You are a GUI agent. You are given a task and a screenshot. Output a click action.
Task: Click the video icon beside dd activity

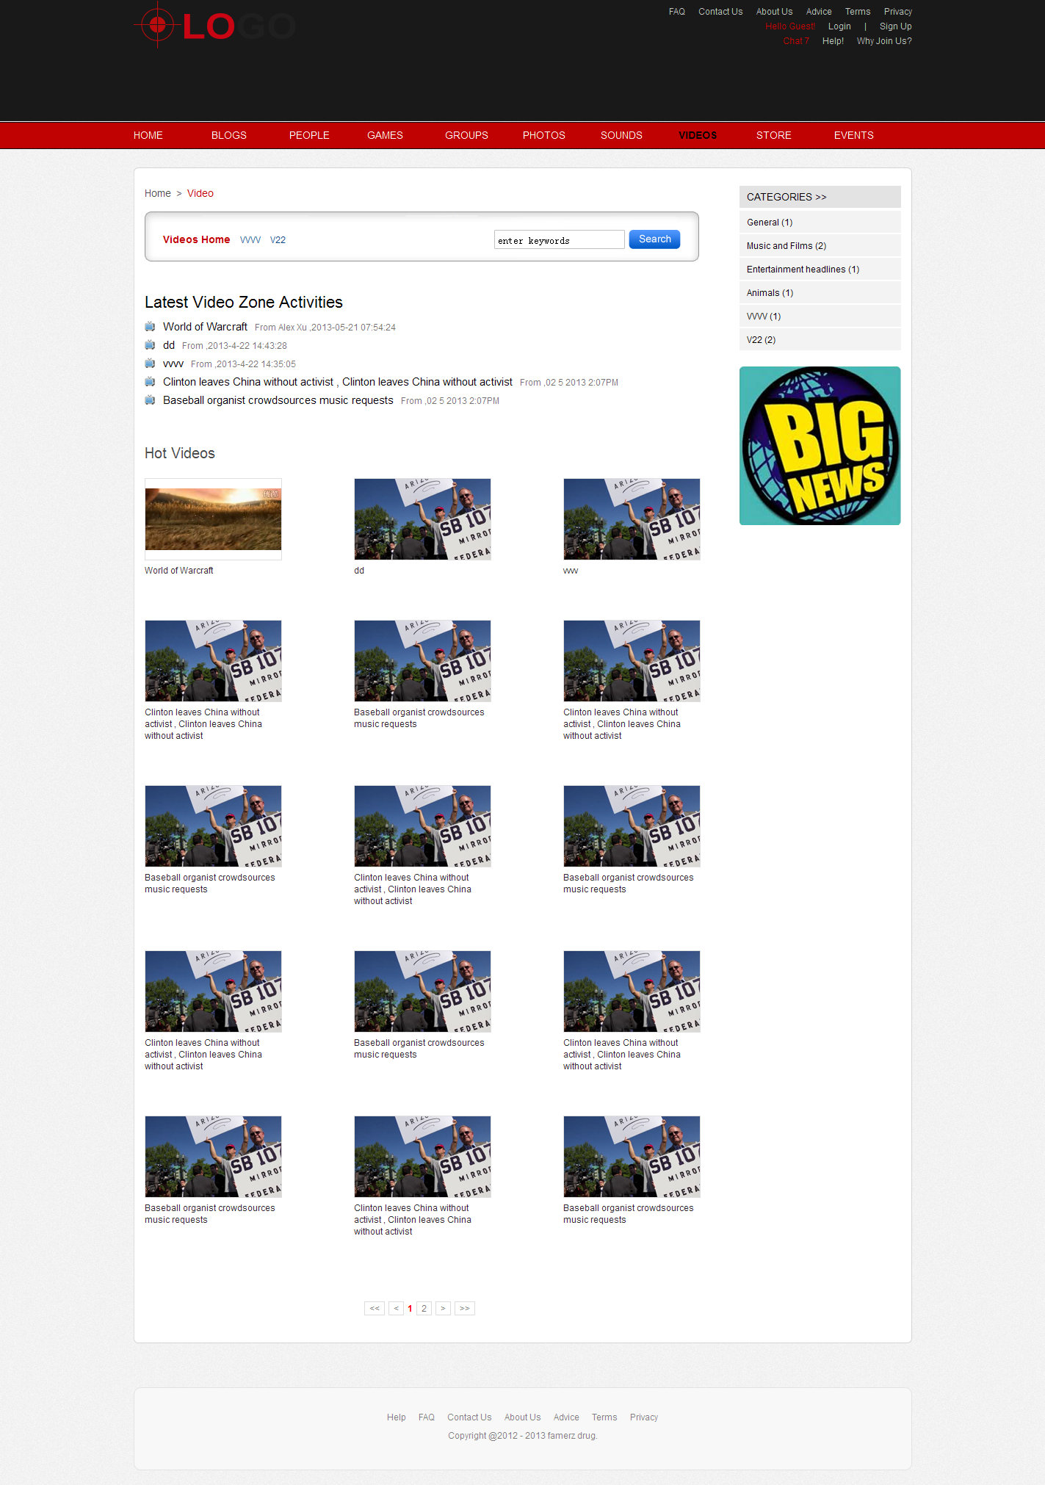150,344
